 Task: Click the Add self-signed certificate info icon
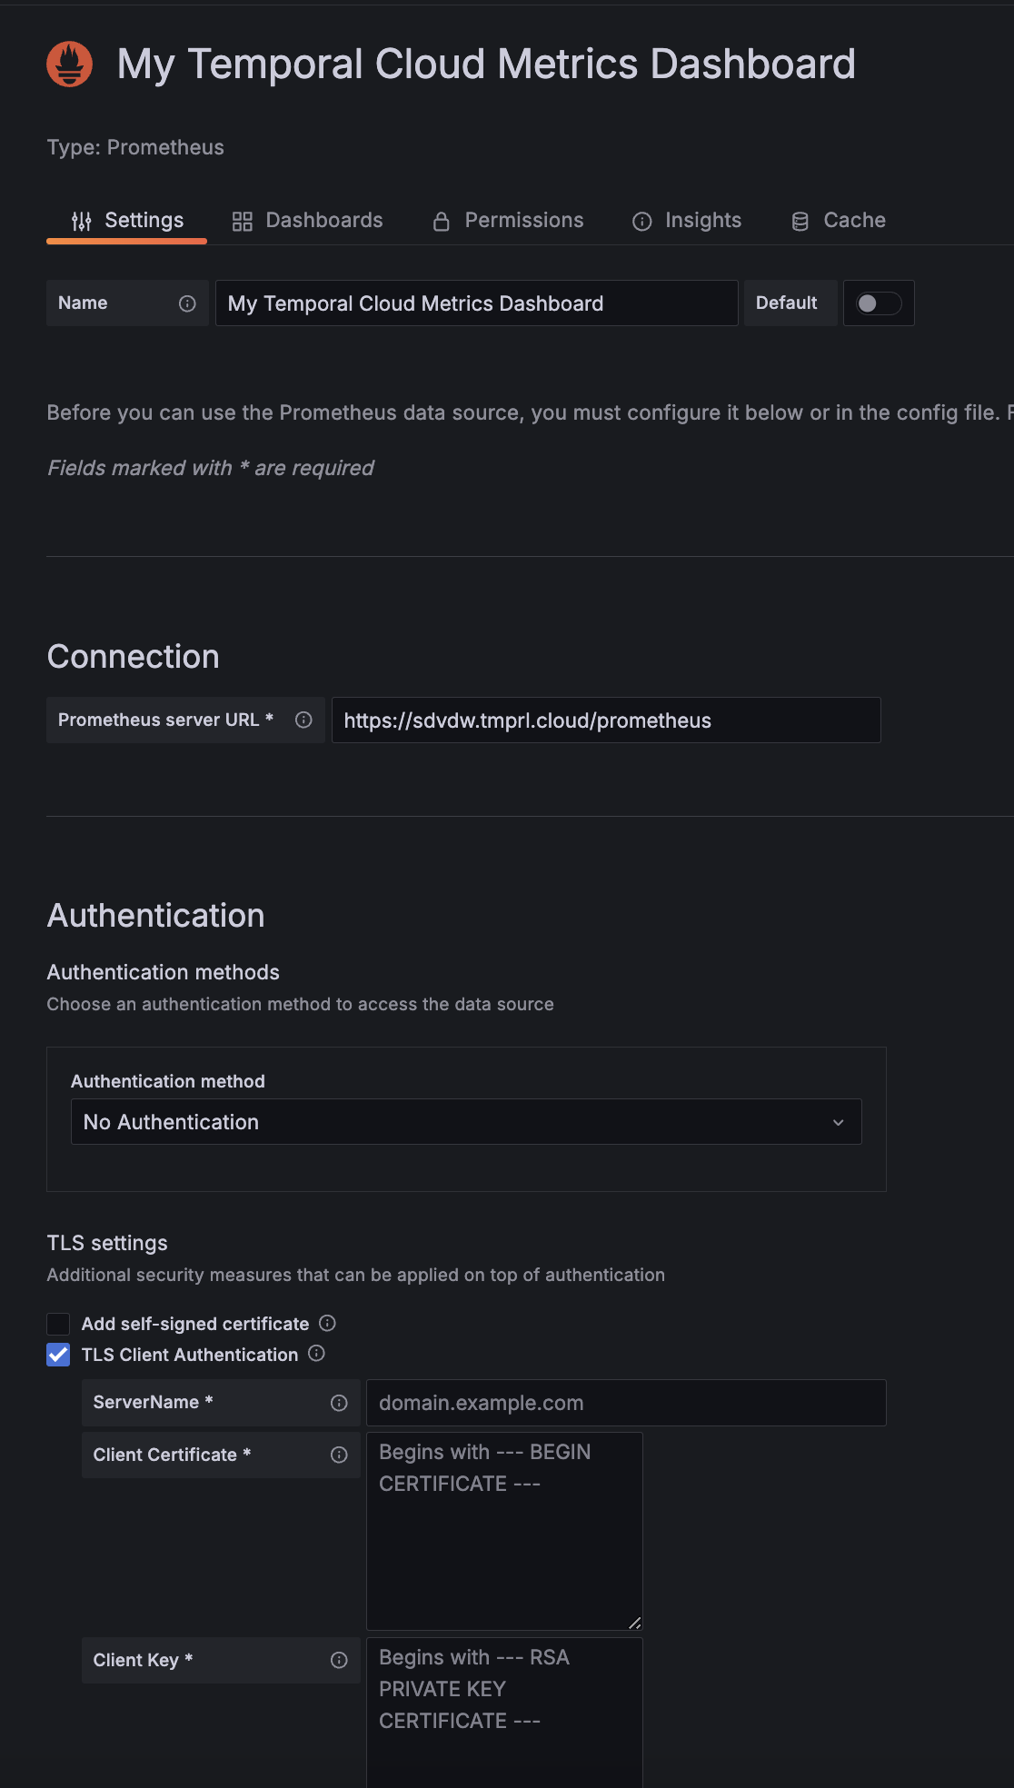(328, 1324)
